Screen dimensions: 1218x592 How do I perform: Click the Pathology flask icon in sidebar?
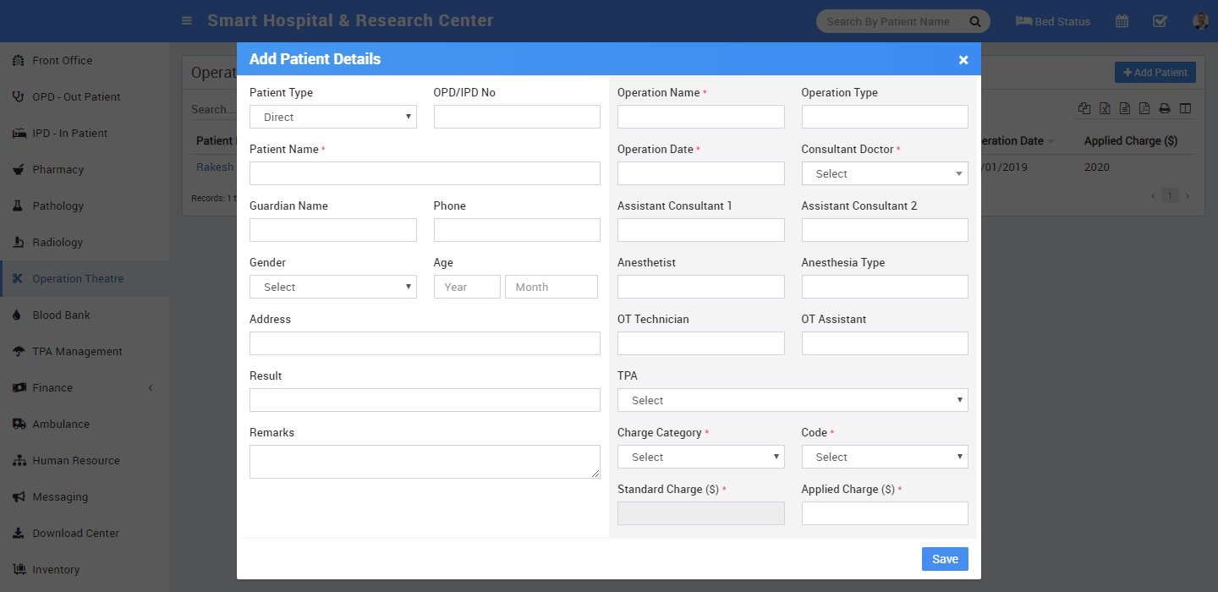pyautogui.click(x=19, y=206)
